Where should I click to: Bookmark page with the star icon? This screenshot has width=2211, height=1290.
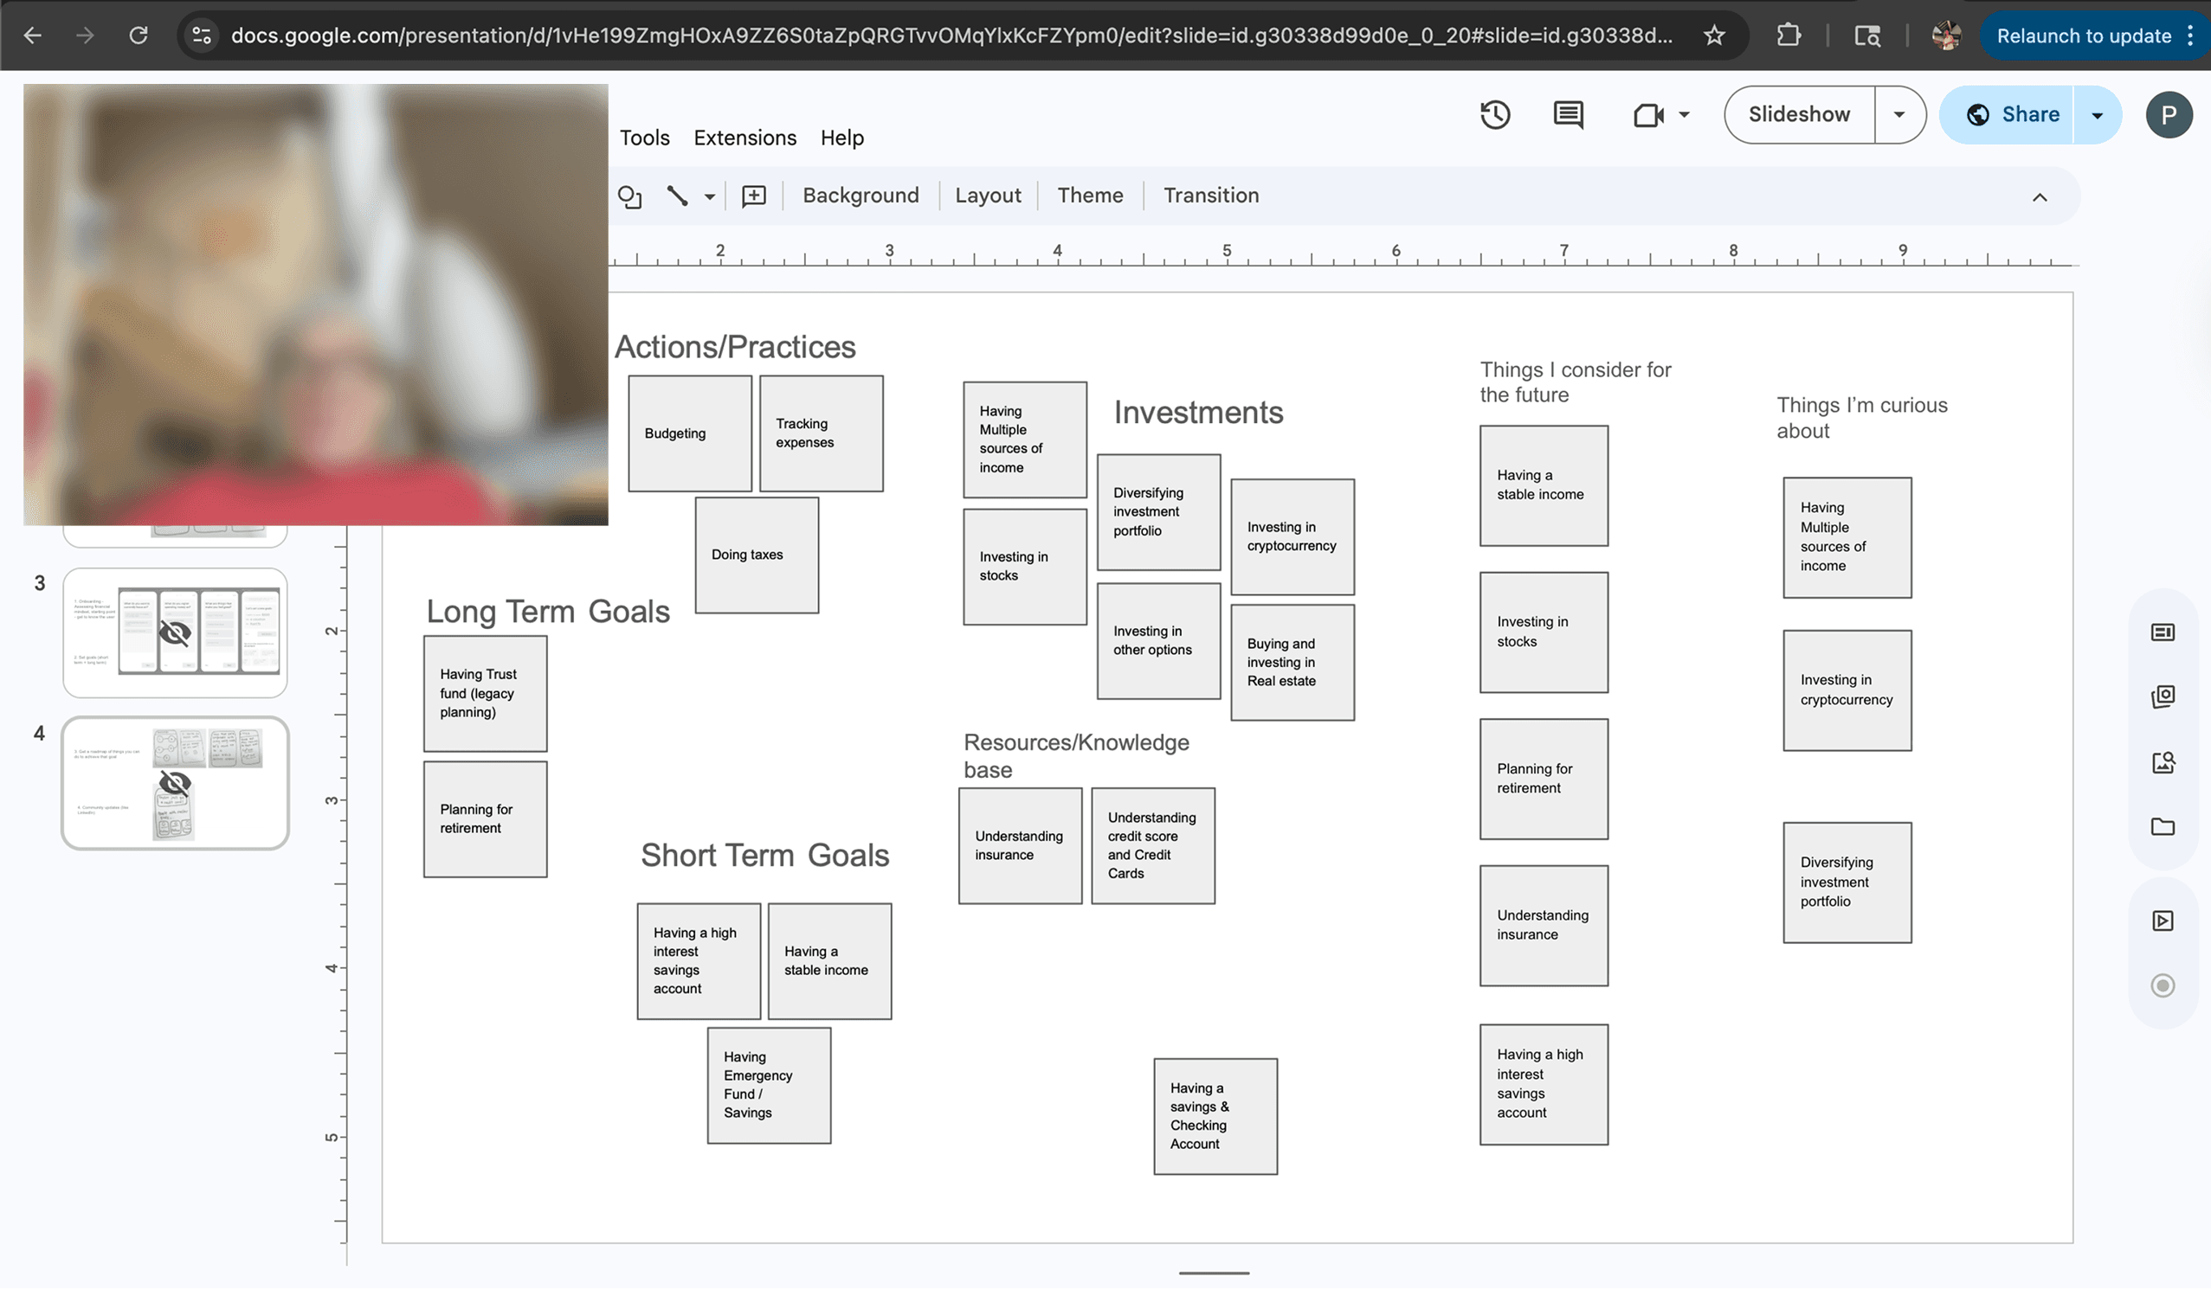pyautogui.click(x=1713, y=36)
